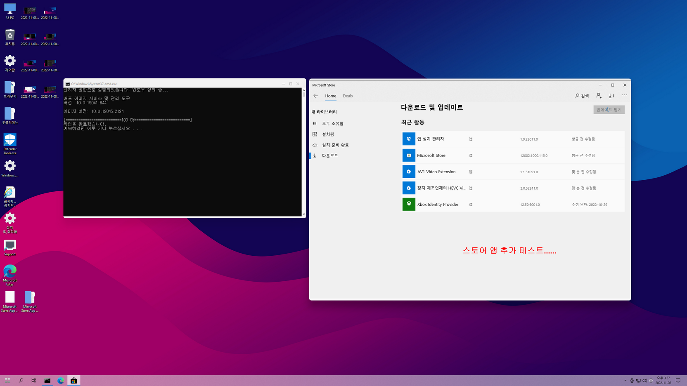
Task: Open the AV1 Video Extension entry name
Action: (x=436, y=172)
